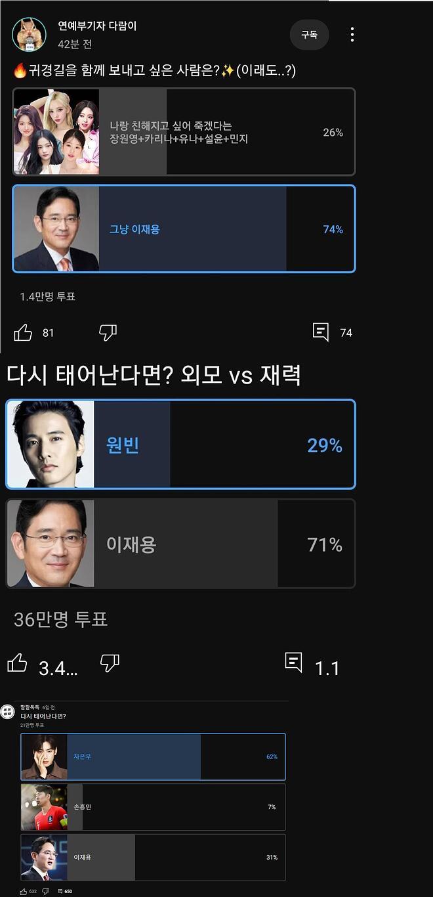Viewport: 433px width, 897px height.
Task: Pick 손흥민 poll option
Action: (153, 807)
